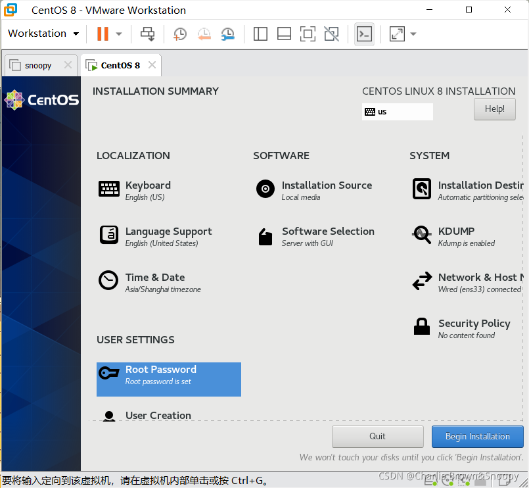Select the CentOS 8 tab
Image resolution: width=529 pixels, height=488 pixels.
120,65
